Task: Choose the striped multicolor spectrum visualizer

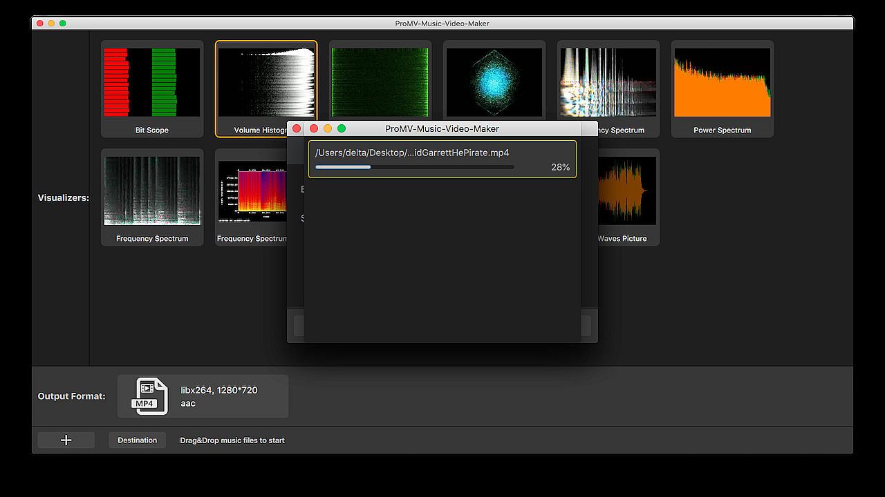Action: [608, 81]
